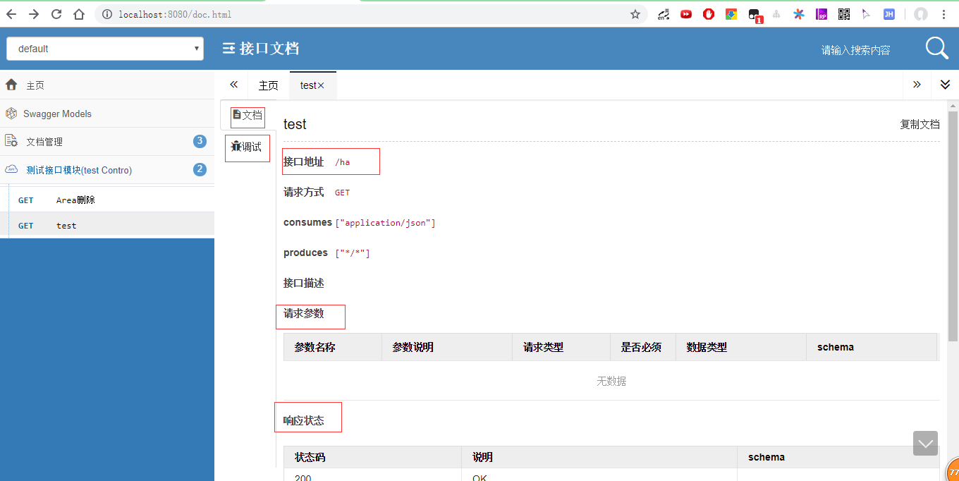Collapse 测试接口模块(test Contro) group
959x481 pixels.
[107, 170]
